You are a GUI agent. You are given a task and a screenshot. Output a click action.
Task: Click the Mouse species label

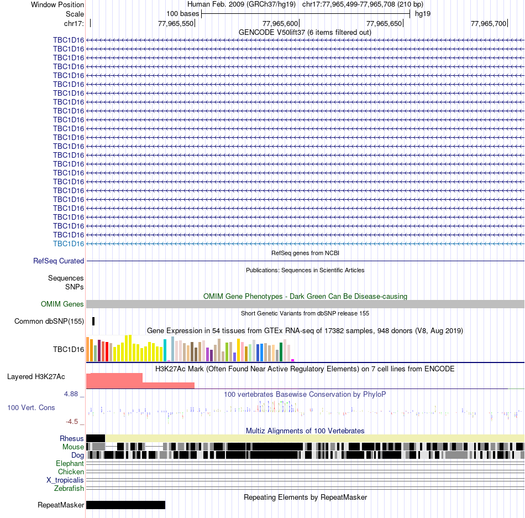point(73,447)
